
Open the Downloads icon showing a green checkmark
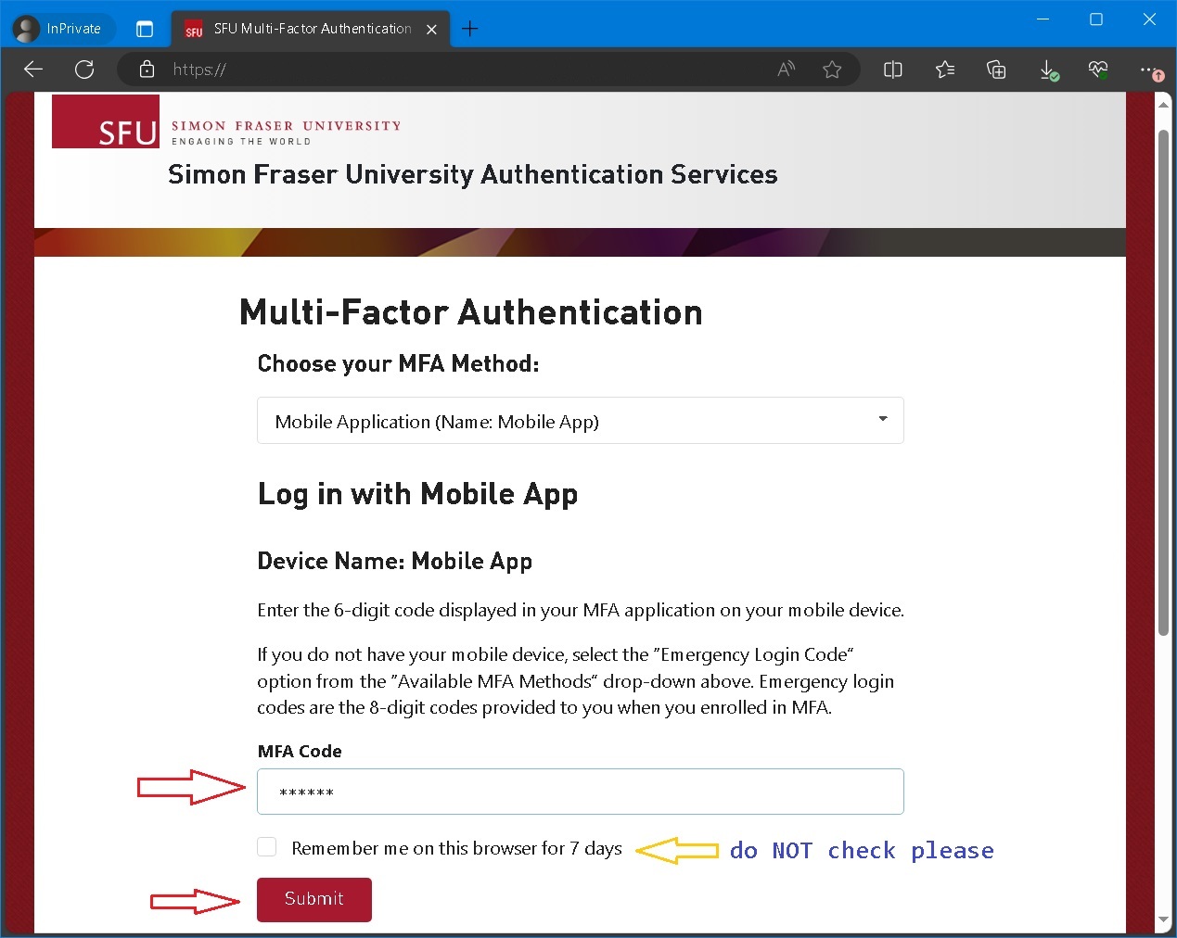[x=1048, y=70]
